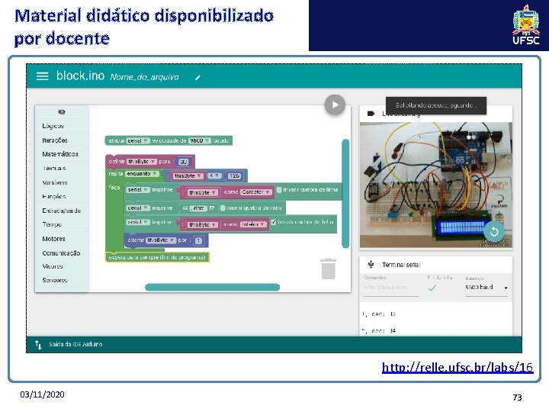Dismiss the access request notification toast
Image resolution: width=549 pixels, height=412 pixels.
pos(436,105)
